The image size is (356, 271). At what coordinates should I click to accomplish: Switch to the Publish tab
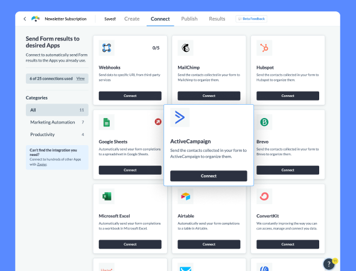coord(189,19)
